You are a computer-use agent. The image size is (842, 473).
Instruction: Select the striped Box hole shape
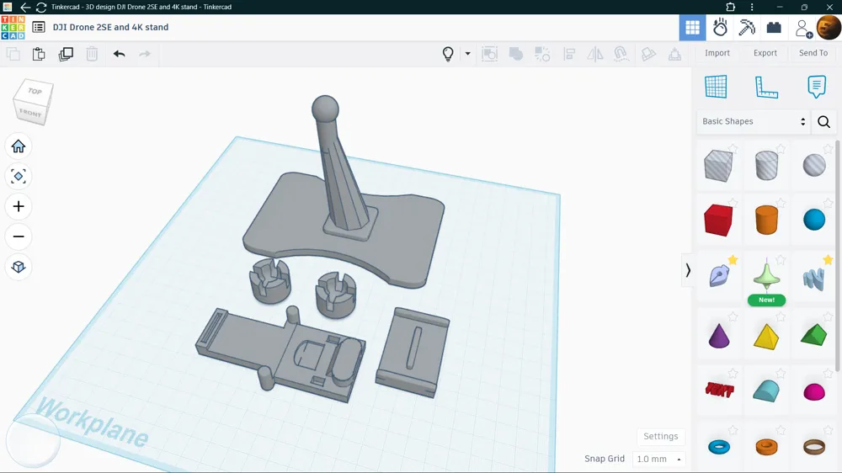[718, 165]
